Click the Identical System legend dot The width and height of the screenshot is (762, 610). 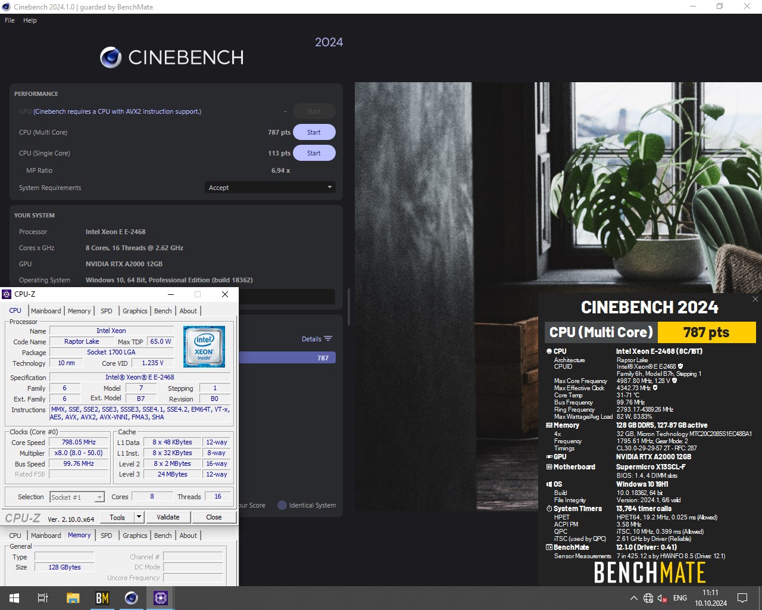click(x=282, y=505)
